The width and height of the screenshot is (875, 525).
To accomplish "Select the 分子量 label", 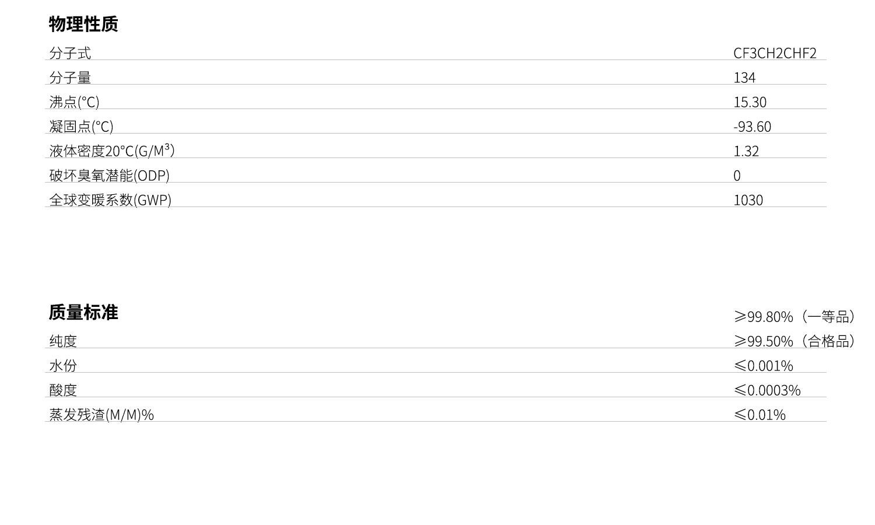I will tap(70, 78).
